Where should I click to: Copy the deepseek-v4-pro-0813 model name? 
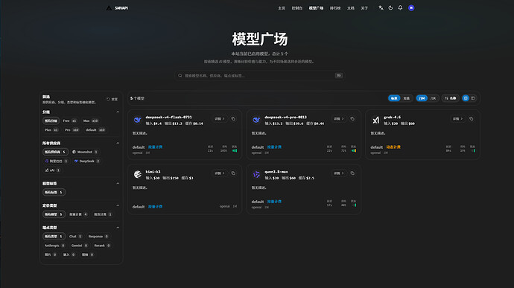[352, 118]
